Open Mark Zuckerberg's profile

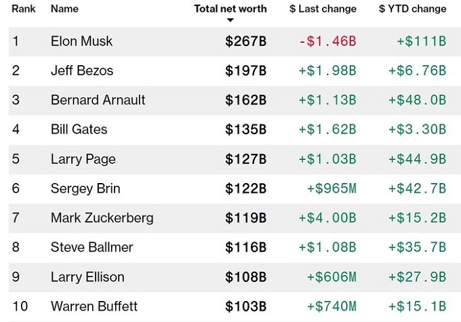click(x=102, y=218)
